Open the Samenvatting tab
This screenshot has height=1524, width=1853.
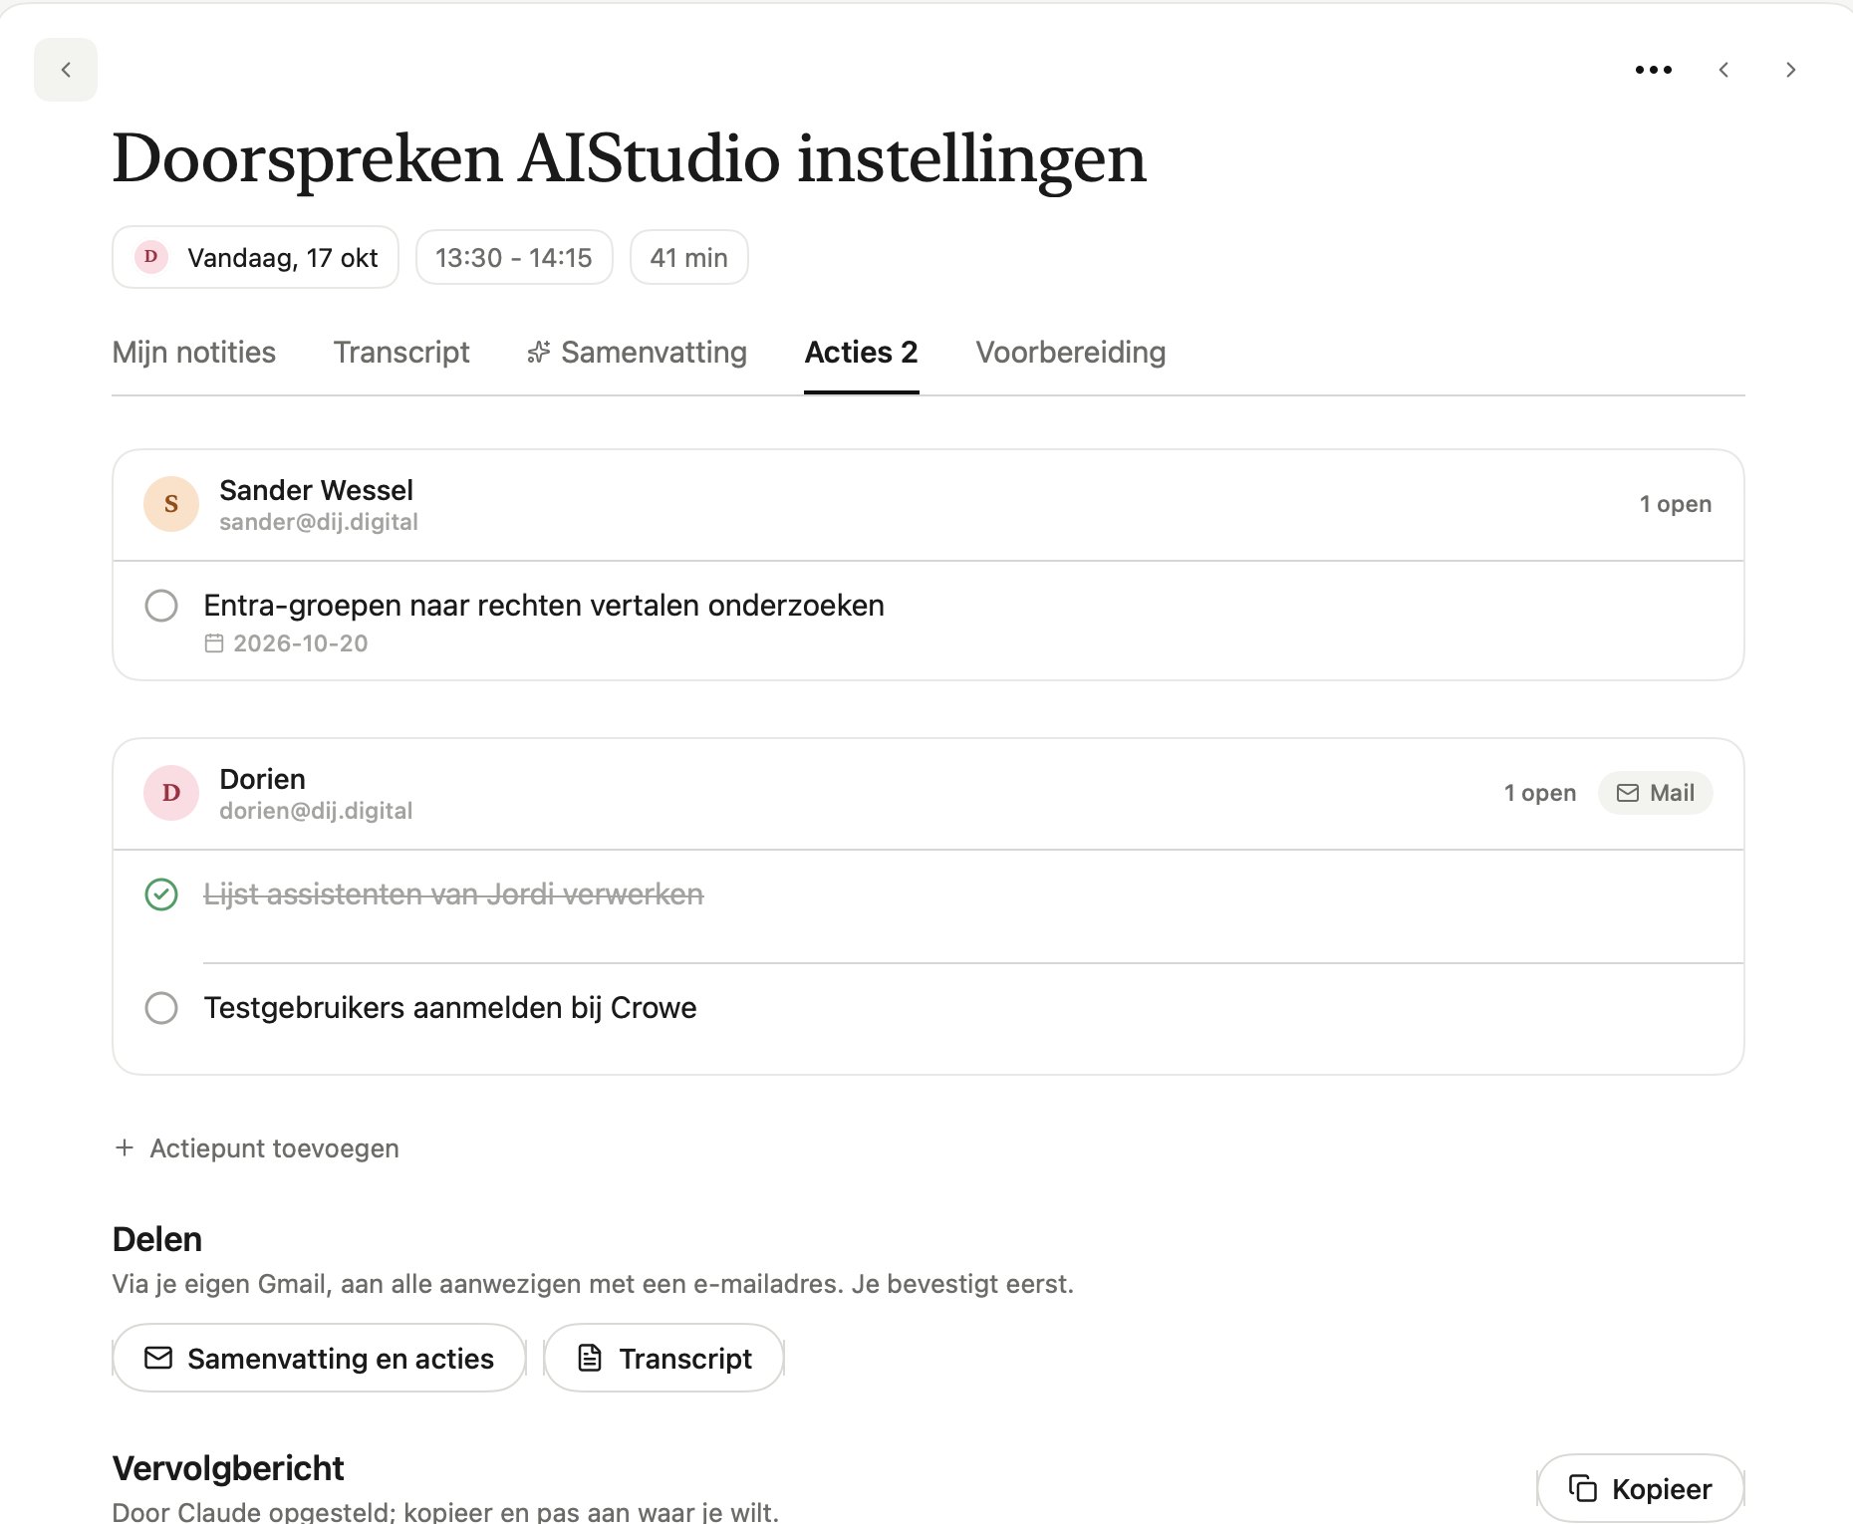pyautogui.click(x=638, y=353)
